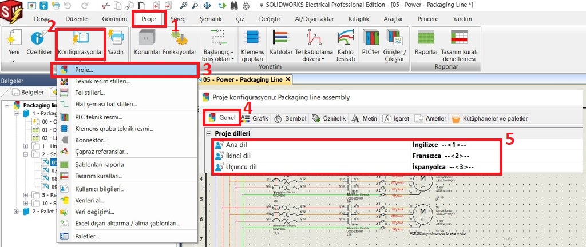This screenshot has width=586, height=247.
Task: Collapse the 2 - Sc folder node
Action: coord(25,154)
